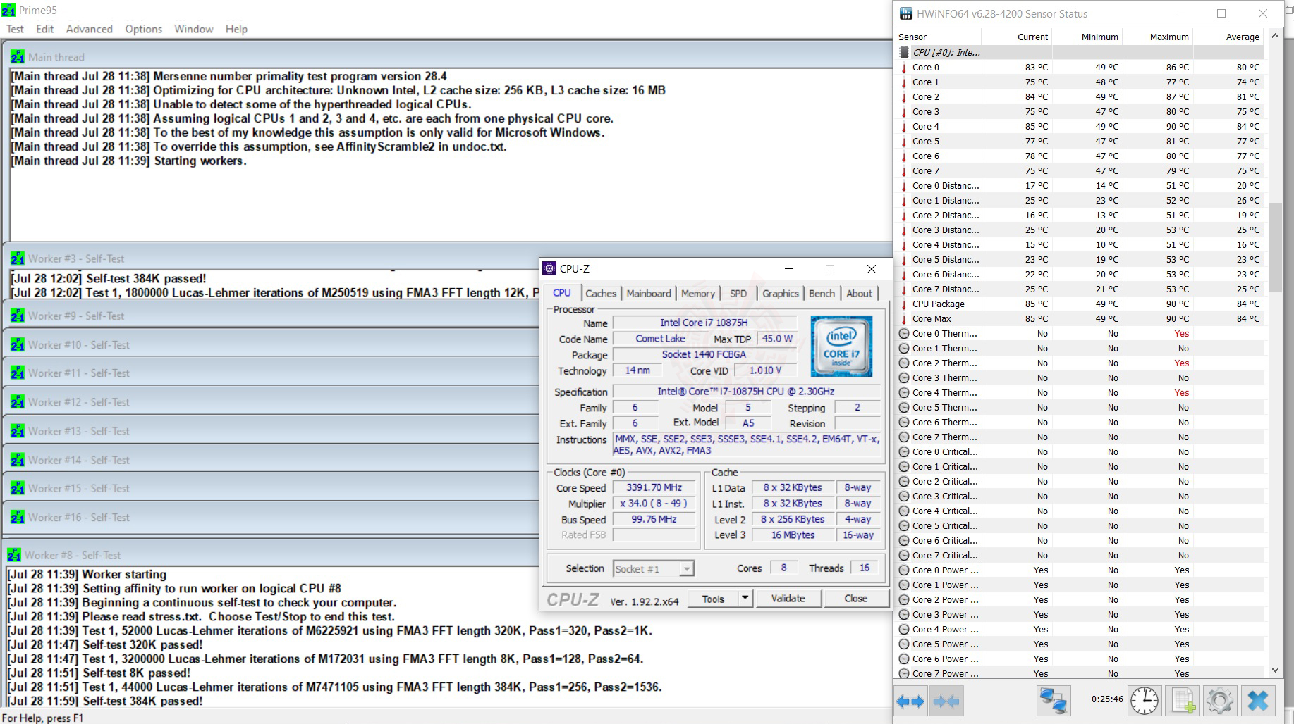Click the HWiNFO scrollbar down arrow
Image resolution: width=1294 pixels, height=724 pixels.
(1275, 670)
